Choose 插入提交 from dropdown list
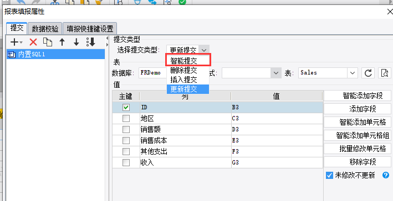 [188, 80]
